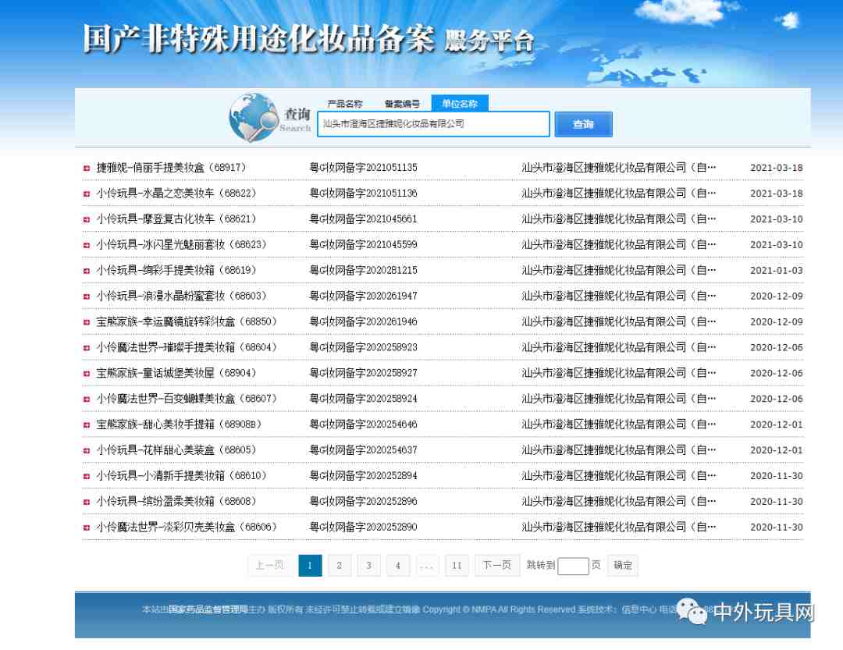Click filing number 粤G妆网备字2021051135
Viewport: 843px width, 650px height.
[364, 168]
